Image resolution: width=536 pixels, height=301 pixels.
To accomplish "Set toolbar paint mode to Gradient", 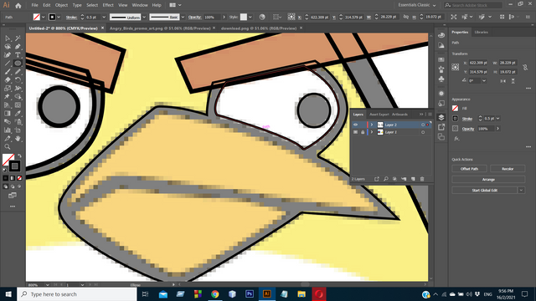I will 13,178.
